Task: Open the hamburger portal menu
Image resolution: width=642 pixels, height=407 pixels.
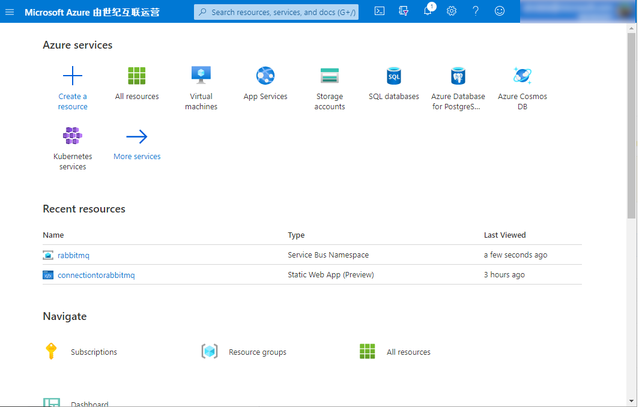Action: pyautogui.click(x=10, y=12)
